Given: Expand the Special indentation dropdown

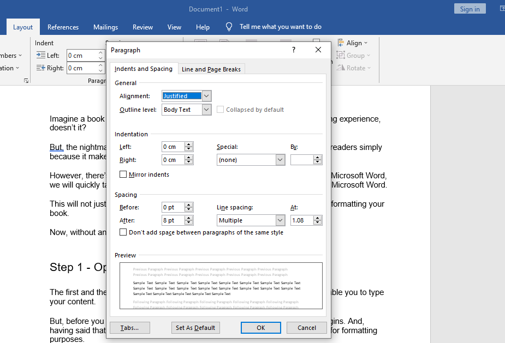Looking at the screenshot, I should [280, 160].
